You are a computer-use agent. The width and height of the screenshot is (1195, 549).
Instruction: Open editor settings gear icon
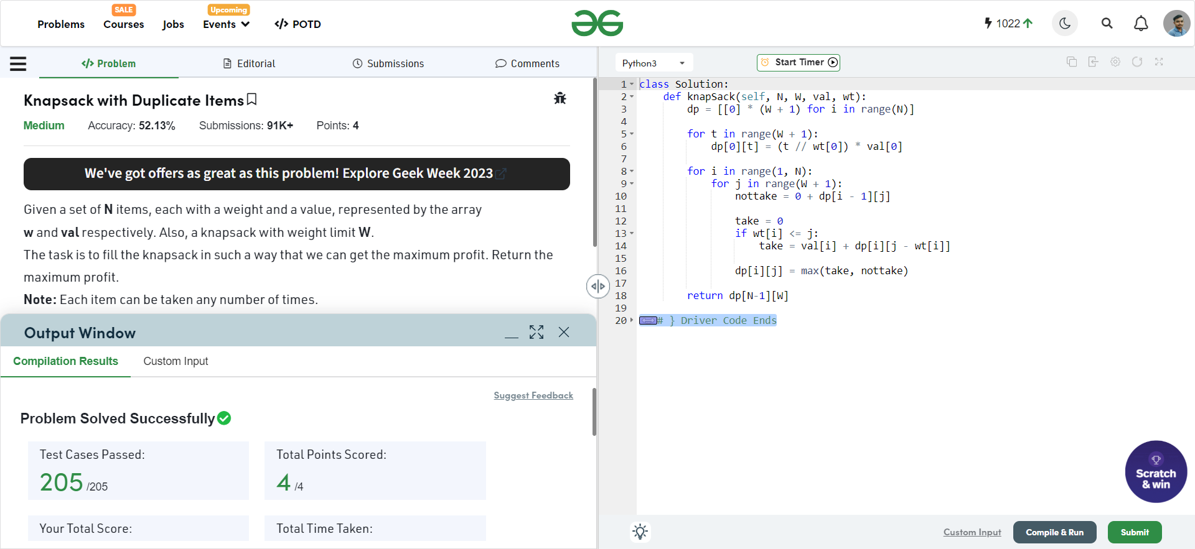(1115, 62)
